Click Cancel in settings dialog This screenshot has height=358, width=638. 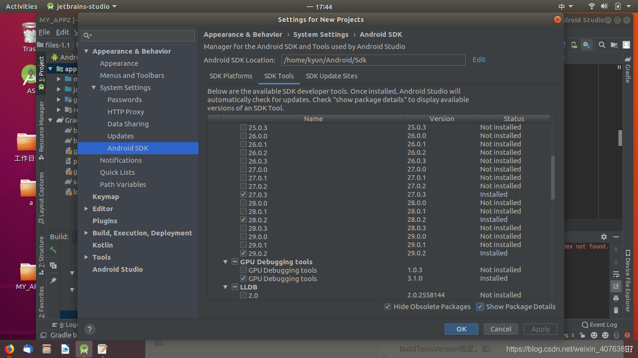point(501,329)
